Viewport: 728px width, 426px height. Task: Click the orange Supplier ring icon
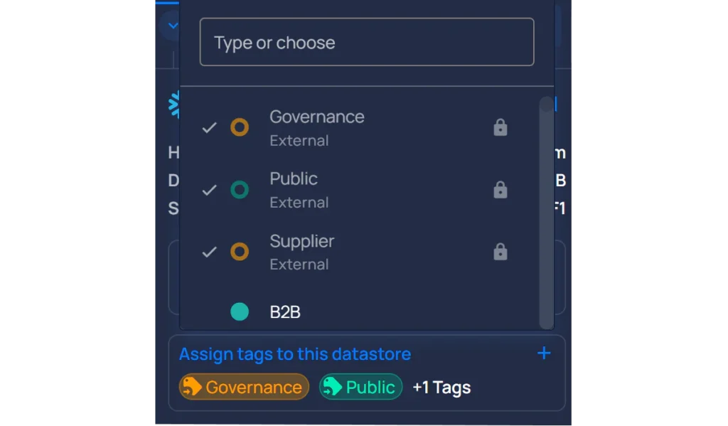[240, 251]
